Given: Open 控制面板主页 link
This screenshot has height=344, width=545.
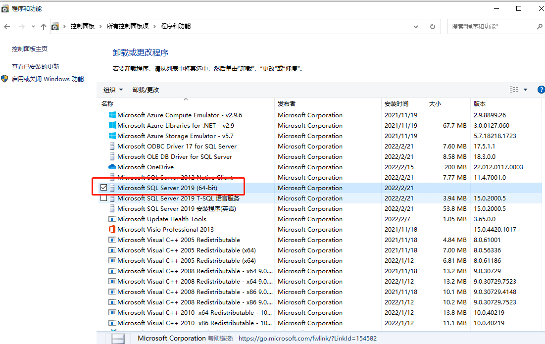Looking at the screenshot, I should (x=30, y=49).
